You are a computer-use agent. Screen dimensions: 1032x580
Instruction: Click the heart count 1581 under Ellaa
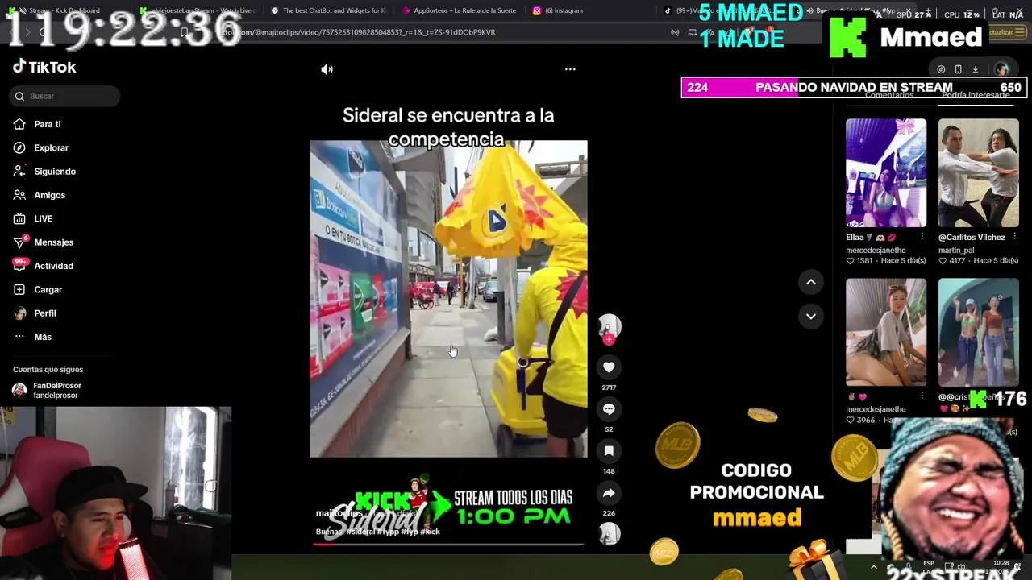(859, 261)
